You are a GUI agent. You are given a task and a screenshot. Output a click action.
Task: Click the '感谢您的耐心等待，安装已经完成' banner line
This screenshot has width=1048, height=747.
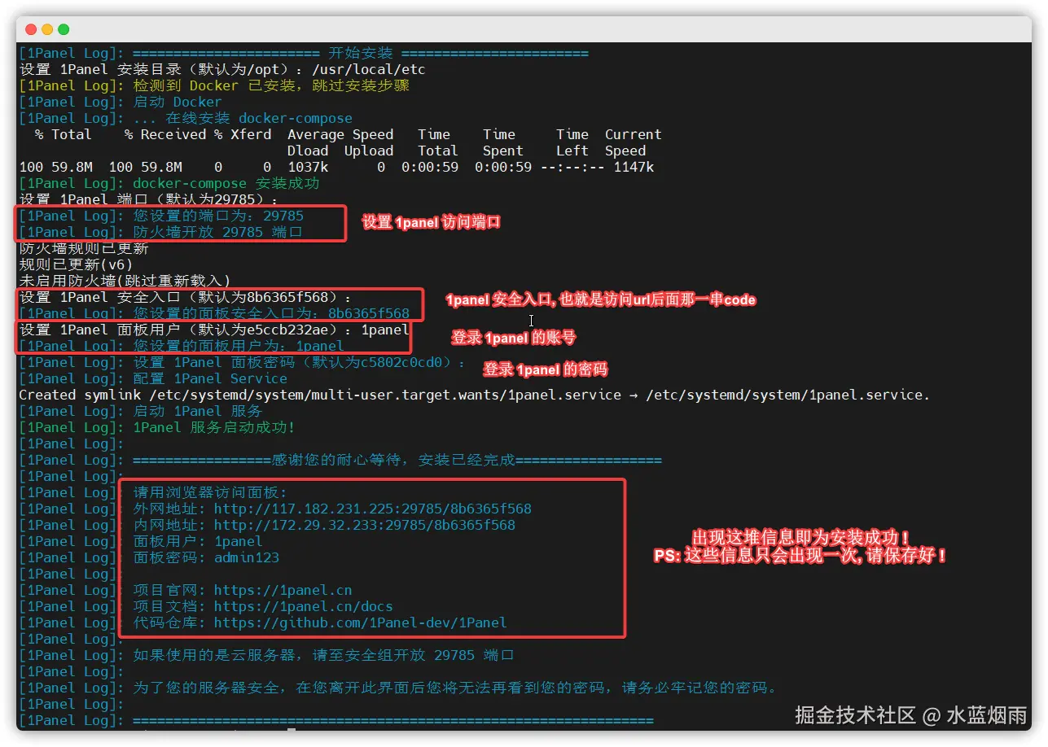point(397,460)
